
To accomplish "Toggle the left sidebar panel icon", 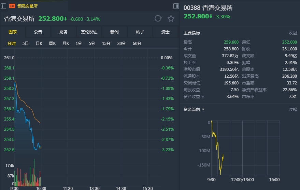I will point(3,6).
